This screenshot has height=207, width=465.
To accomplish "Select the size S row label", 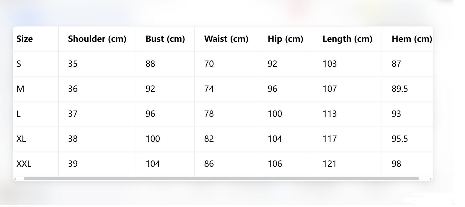I will click(x=19, y=64).
